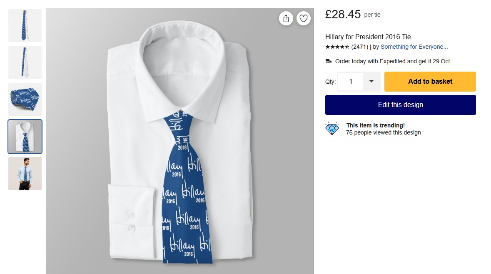Screen dimensions: 491x274
Task: Open the thumbnail of man wearing tie
Action: coord(25,174)
